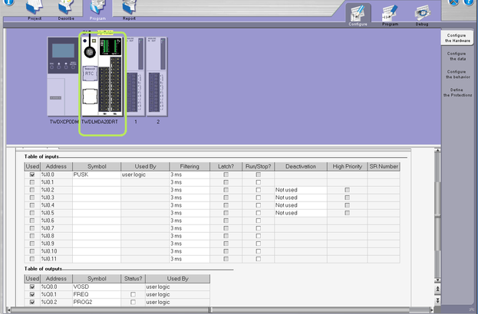Enable High Priority for %I0.2
Image resolution: width=478 pixels, height=314 pixels.
347,190
